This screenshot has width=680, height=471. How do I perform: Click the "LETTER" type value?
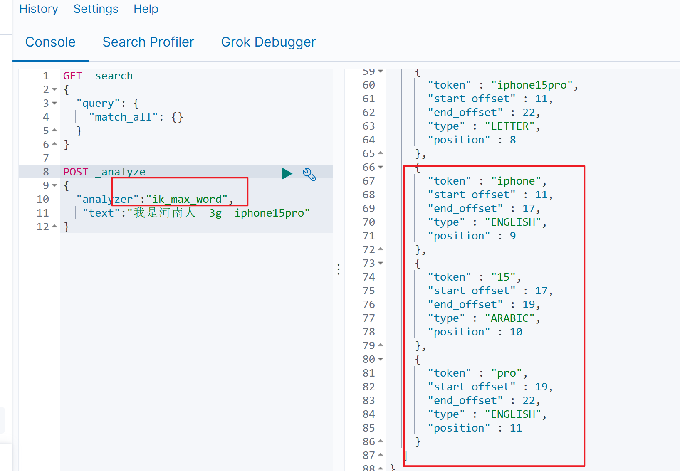click(x=510, y=126)
